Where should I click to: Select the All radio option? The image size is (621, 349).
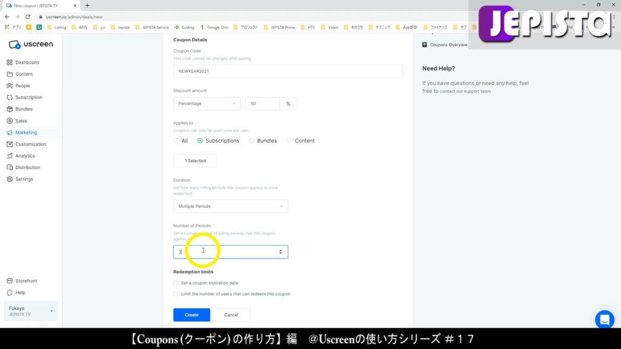tap(176, 141)
